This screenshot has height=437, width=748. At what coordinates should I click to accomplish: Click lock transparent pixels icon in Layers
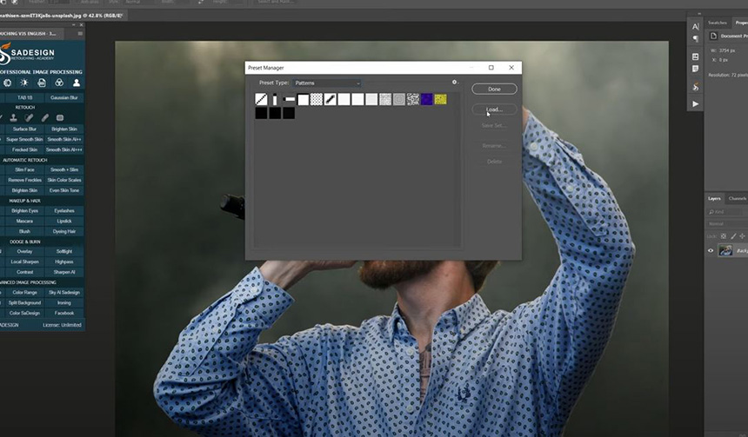pos(723,236)
